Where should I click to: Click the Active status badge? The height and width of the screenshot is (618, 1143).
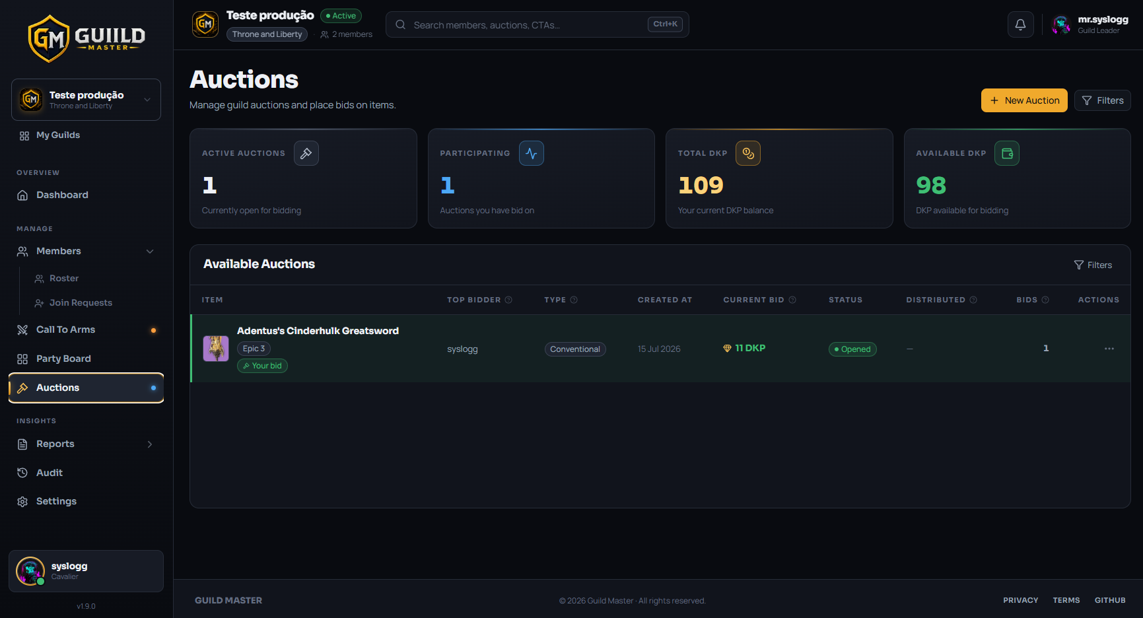[x=341, y=16]
